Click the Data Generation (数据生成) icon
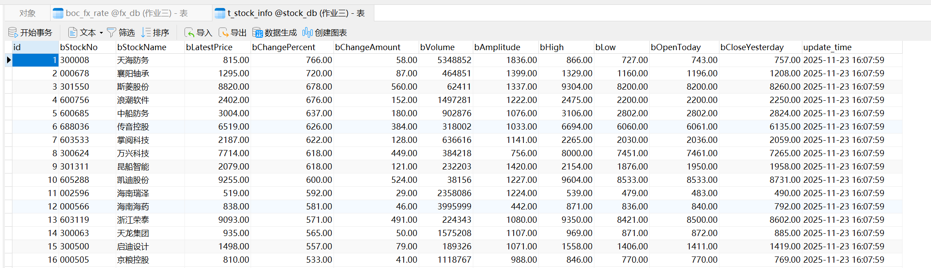The image size is (931, 268). (258, 32)
